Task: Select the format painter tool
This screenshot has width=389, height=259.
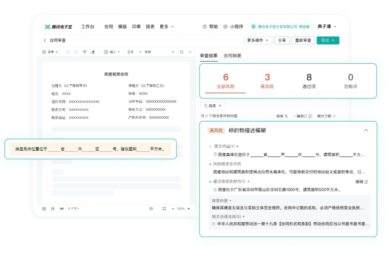Action: point(84,52)
